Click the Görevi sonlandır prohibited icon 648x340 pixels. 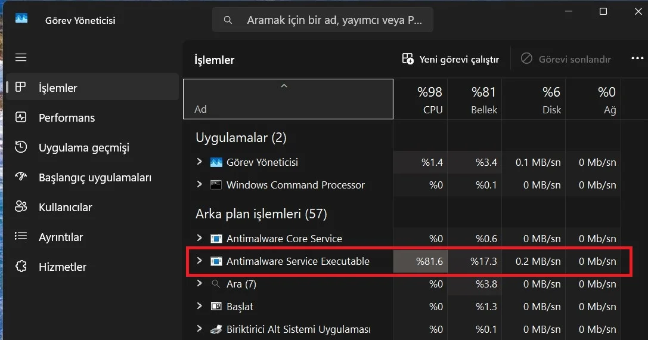coord(526,58)
